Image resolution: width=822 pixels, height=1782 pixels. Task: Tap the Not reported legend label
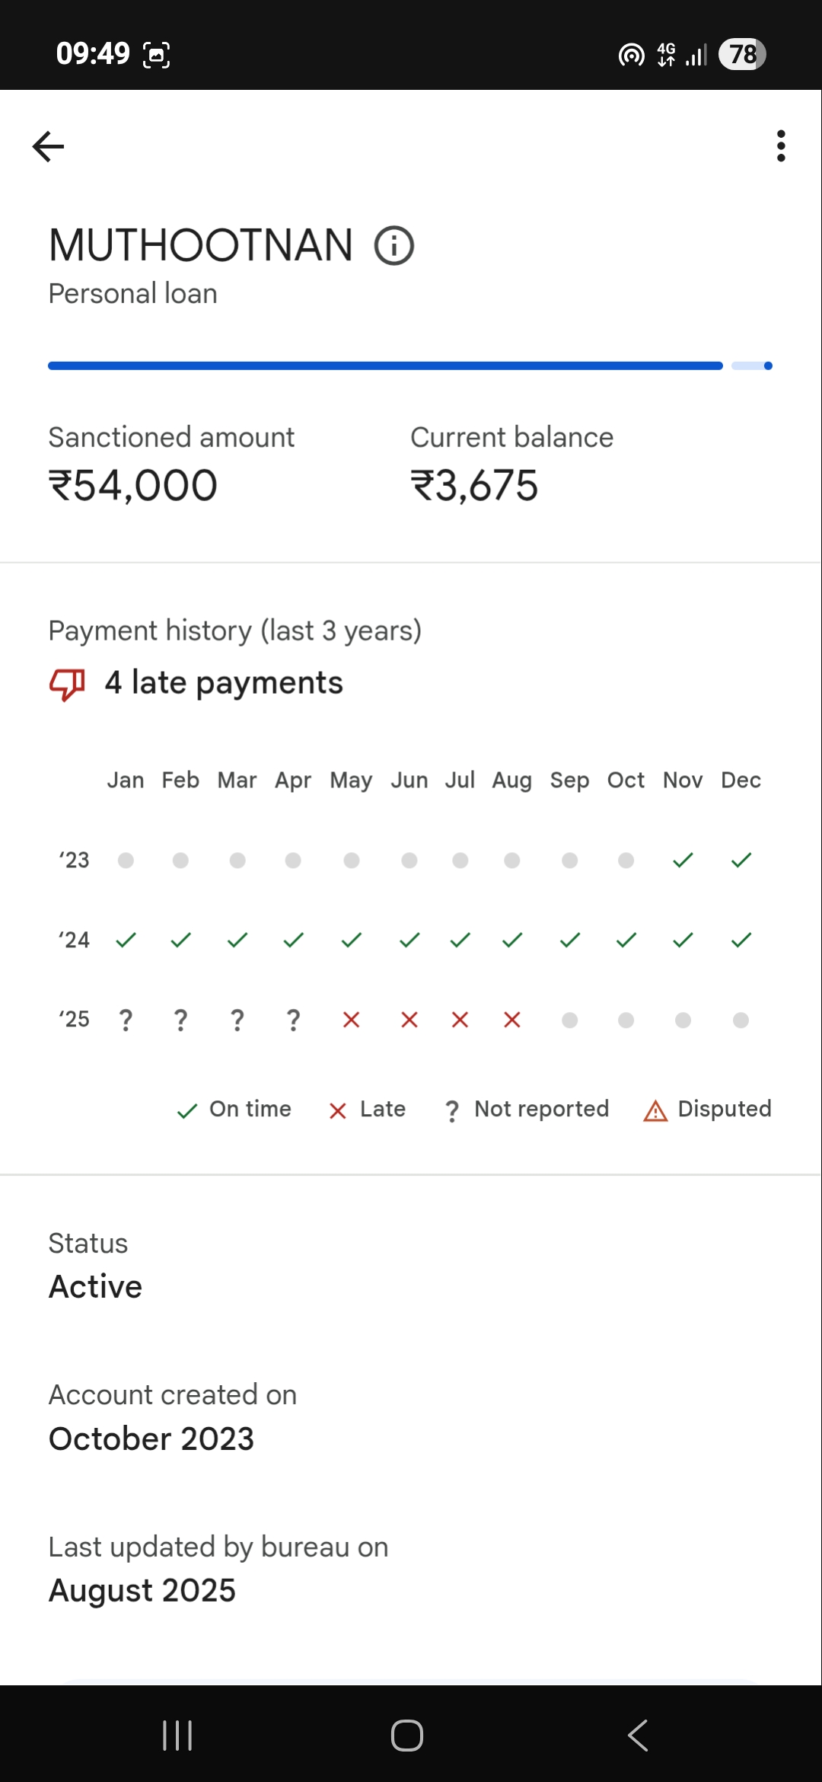pyautogui.click(x=541, y=1109)
